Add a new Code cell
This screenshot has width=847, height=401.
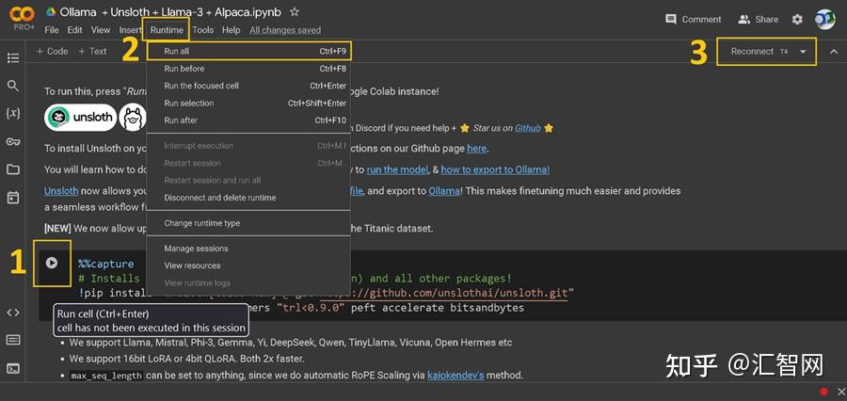[52, 52]
